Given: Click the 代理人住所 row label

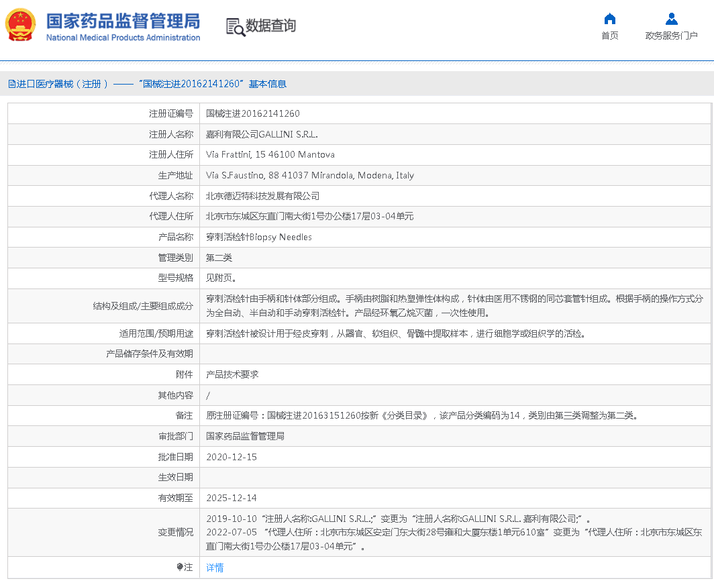Looking at the screenshot, I should [x=171, y=216].
